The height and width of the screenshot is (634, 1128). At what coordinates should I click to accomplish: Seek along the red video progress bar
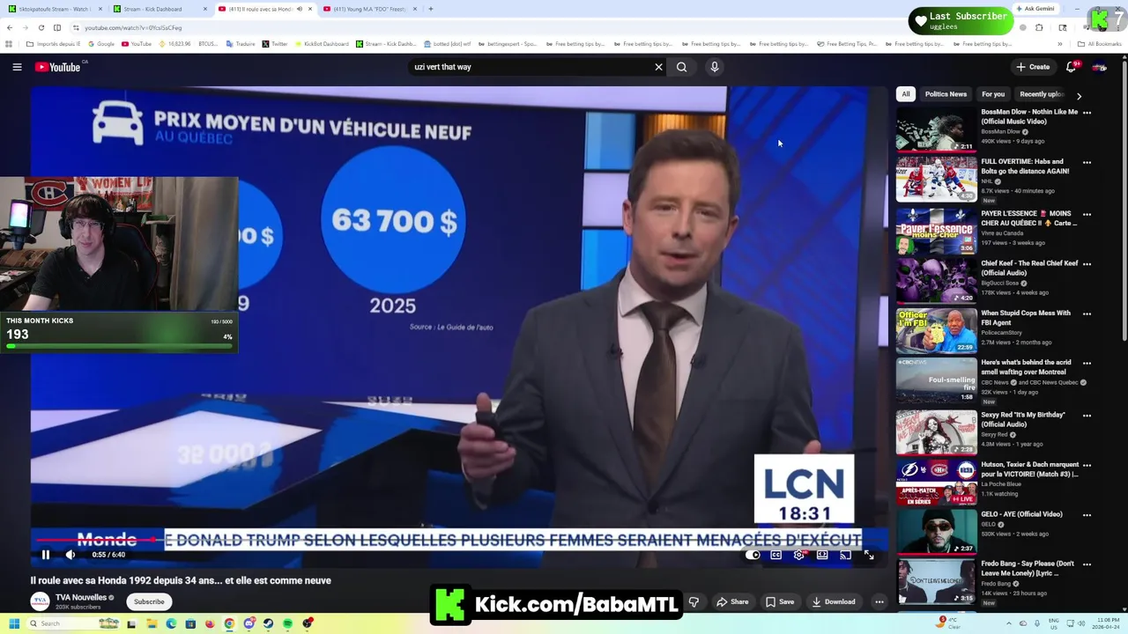448,540
